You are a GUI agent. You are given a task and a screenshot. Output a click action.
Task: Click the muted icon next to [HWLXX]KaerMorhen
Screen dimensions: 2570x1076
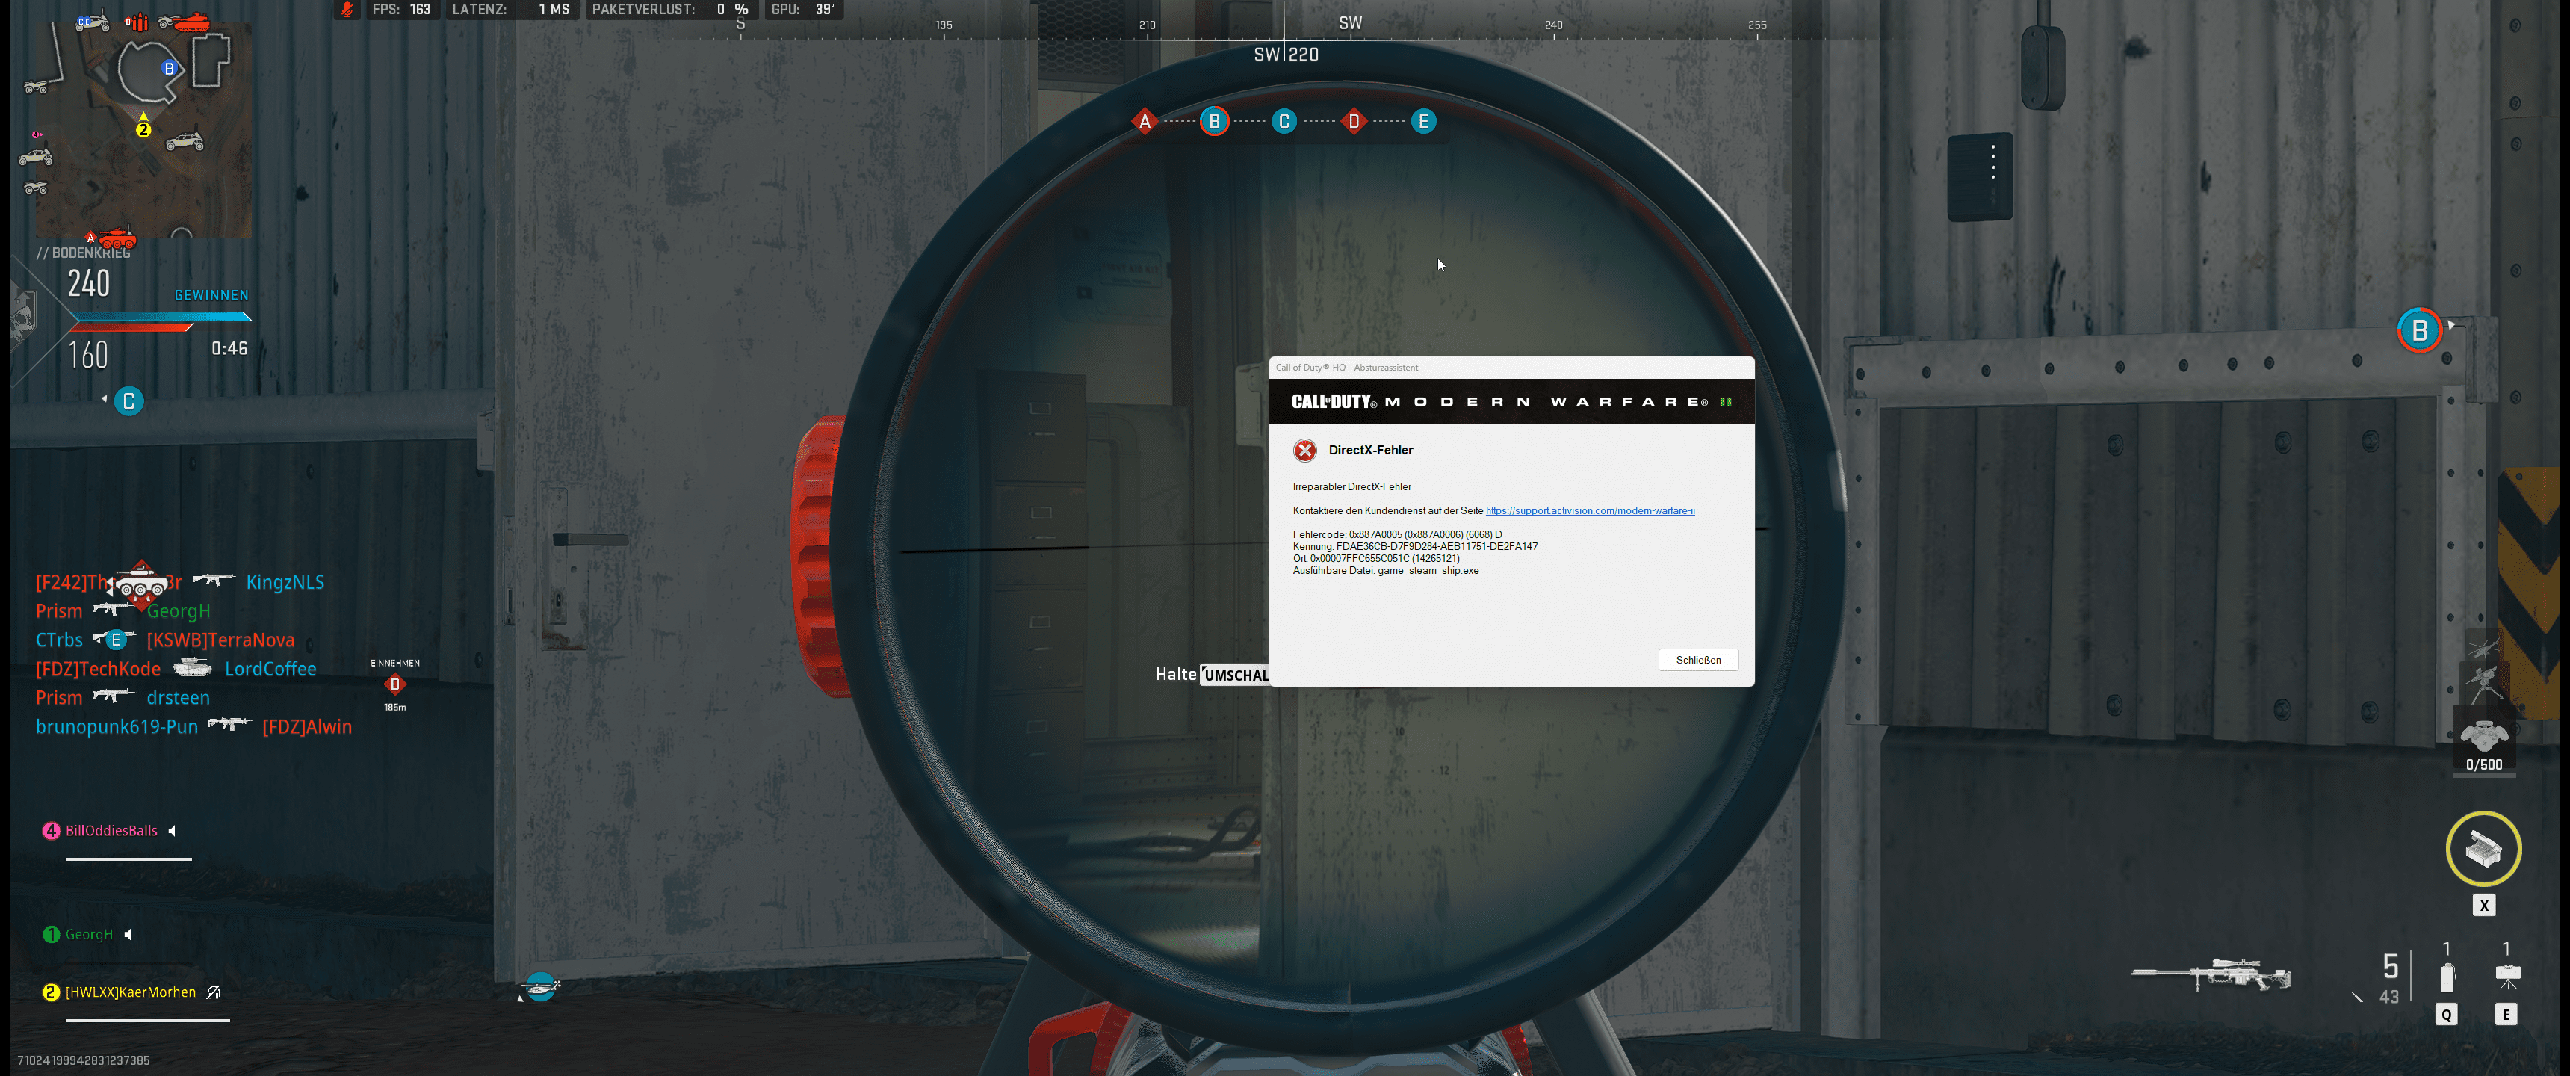click(214, 993)
